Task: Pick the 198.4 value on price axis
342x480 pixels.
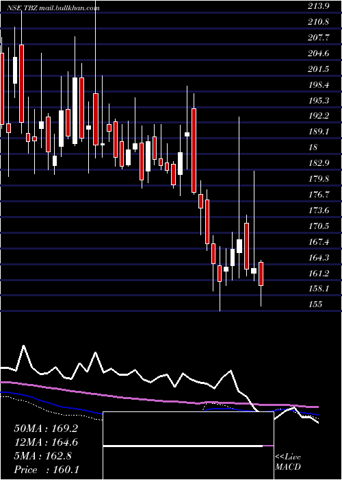Action: pyautogui.click(x=319, y=84)
